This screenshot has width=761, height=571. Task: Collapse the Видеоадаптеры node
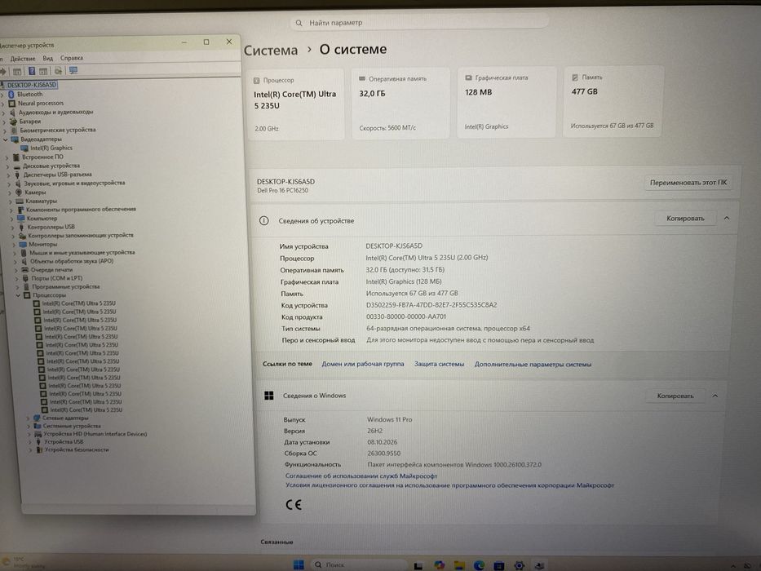[6, 139]
